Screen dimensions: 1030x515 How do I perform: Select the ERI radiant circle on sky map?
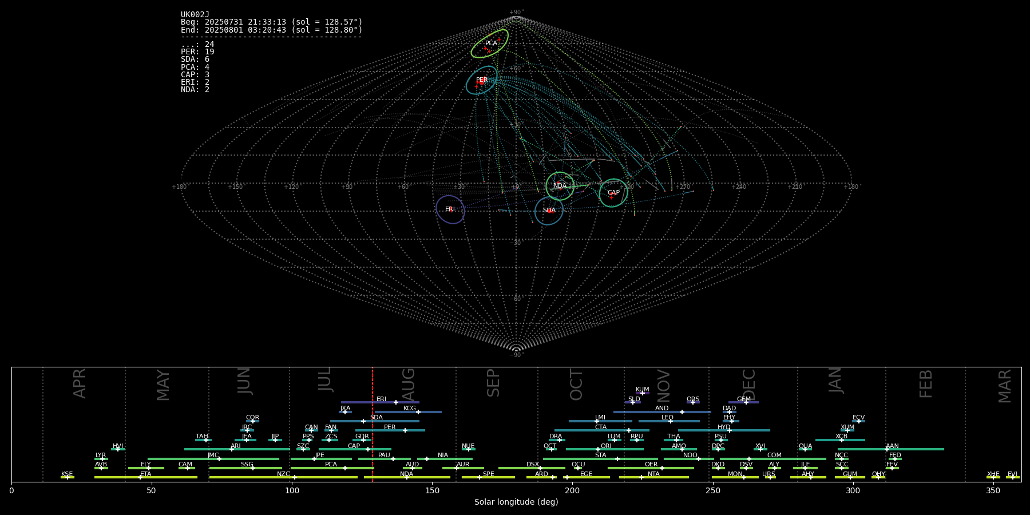[450, 209]
